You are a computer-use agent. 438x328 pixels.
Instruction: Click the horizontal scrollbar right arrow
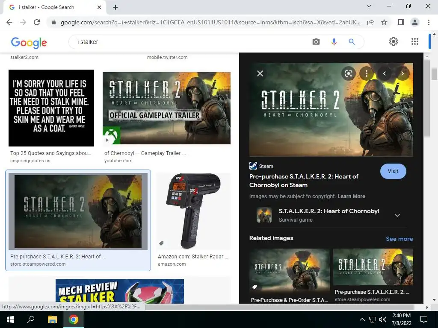[427, 307]
